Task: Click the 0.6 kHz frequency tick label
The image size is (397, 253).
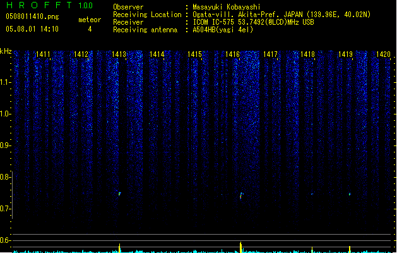Action: pos(5,240)
